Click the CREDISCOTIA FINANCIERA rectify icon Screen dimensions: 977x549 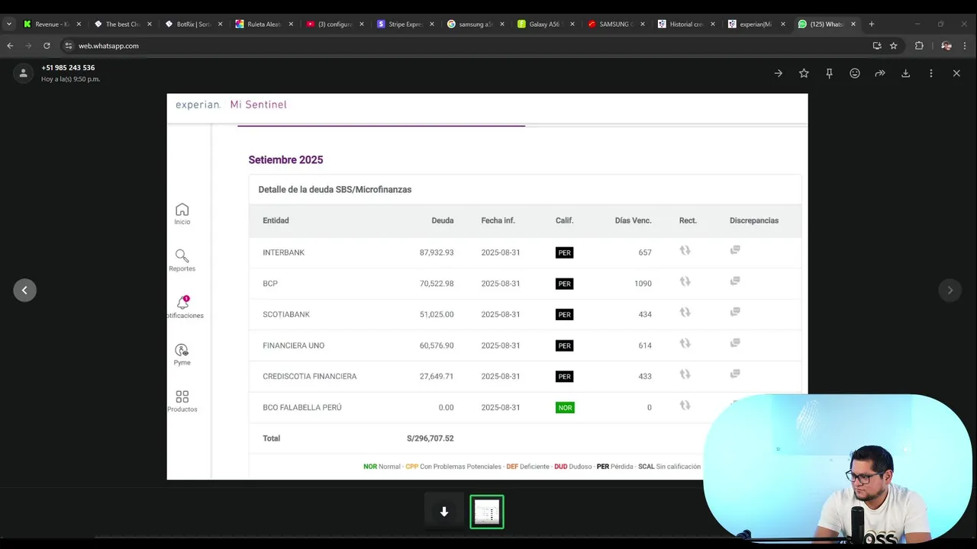tap(685, 374)
